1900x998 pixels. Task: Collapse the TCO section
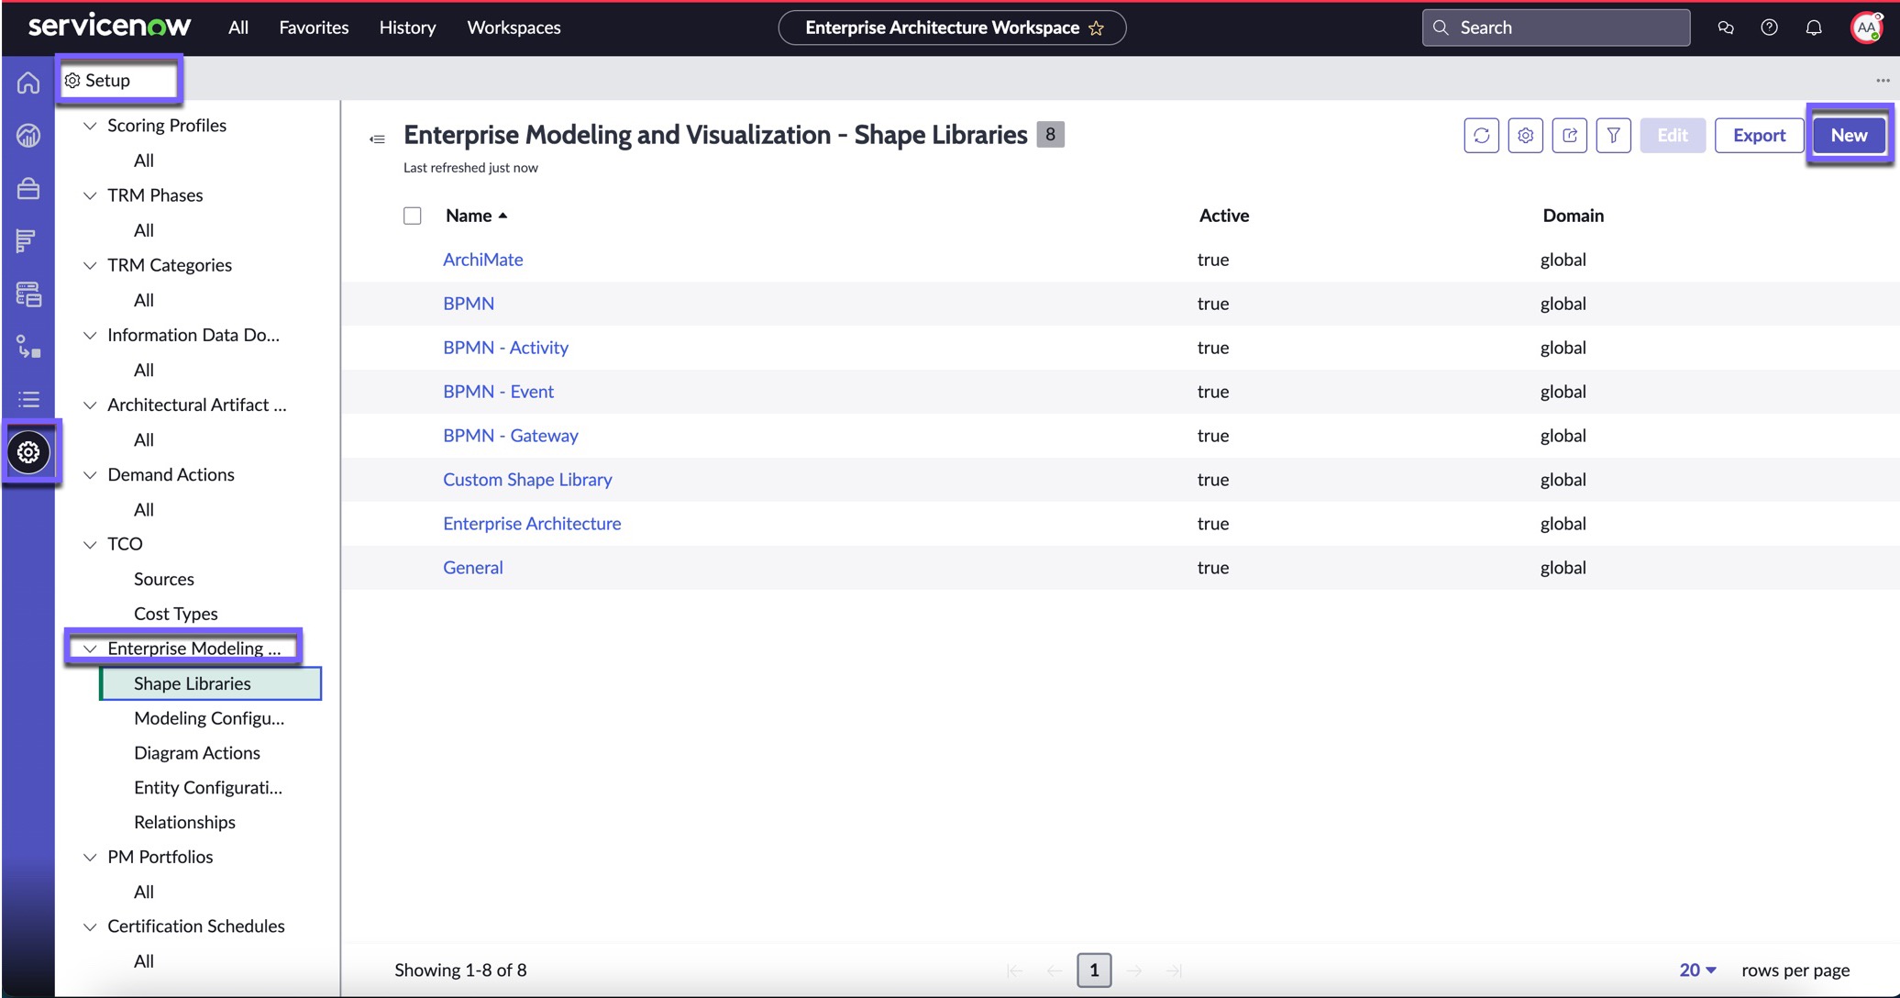pyautogui.click(x=90, y=544)
